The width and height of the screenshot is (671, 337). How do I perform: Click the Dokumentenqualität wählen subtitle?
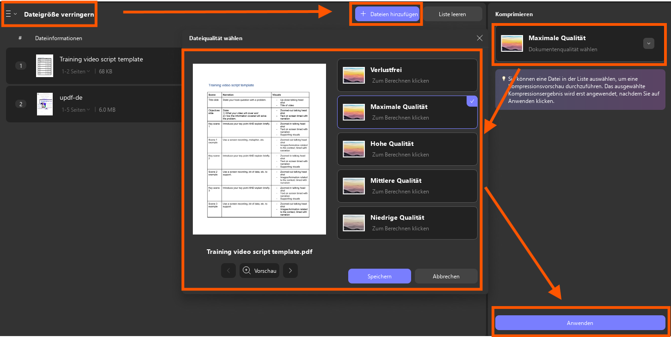(x=563, y=49)
